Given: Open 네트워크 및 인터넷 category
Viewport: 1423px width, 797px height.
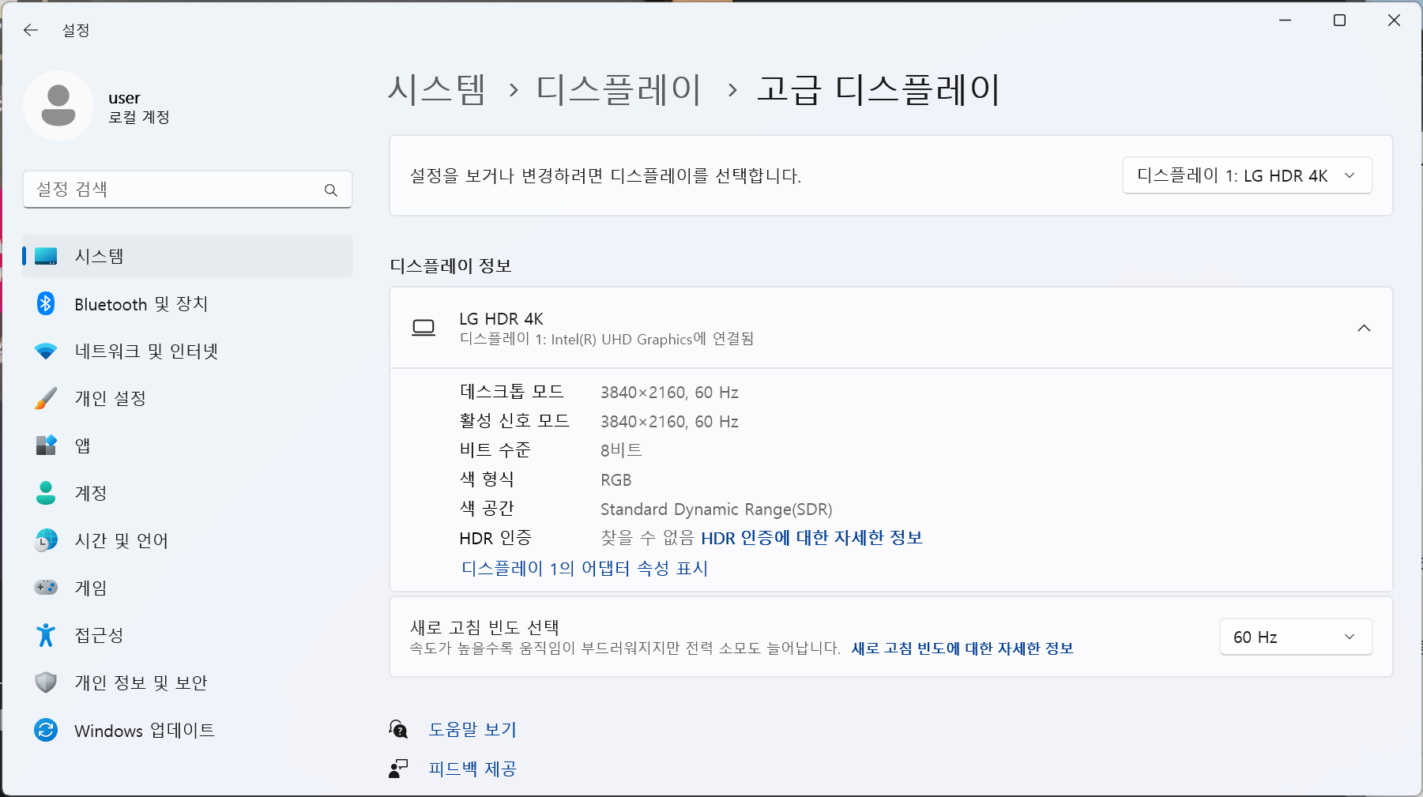Looking at the screenshot, I should pos(187,351).
